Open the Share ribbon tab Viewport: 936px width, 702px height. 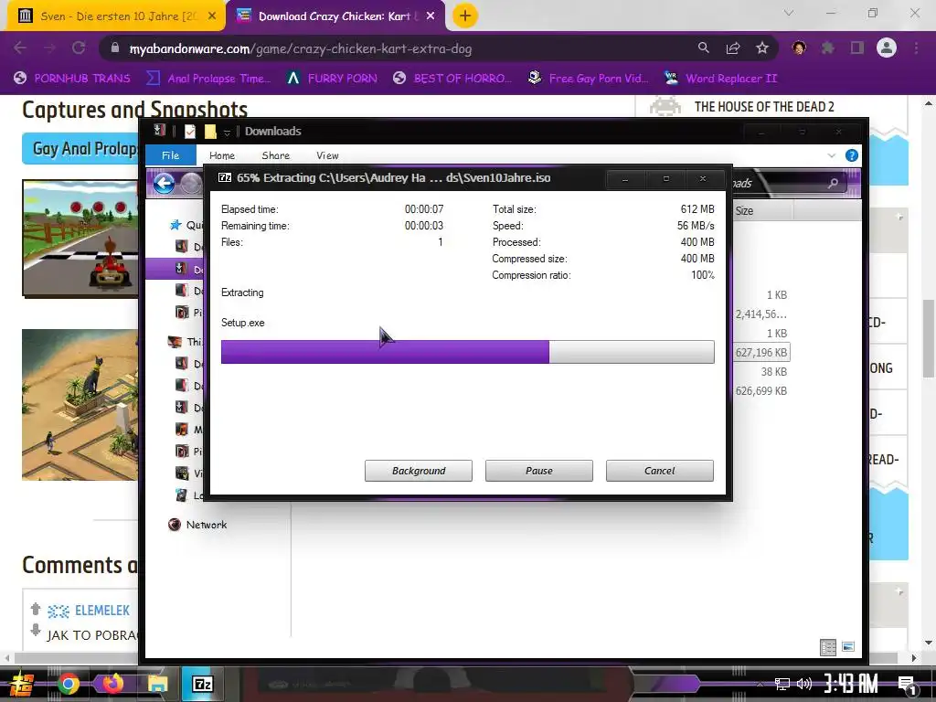click(x=276, y=155)
